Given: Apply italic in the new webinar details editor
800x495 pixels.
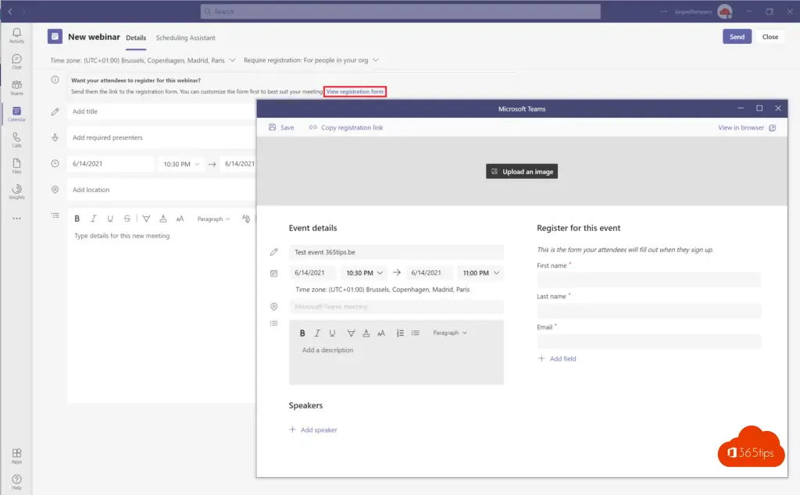Looking at the screenshot, I should [94, 219].
